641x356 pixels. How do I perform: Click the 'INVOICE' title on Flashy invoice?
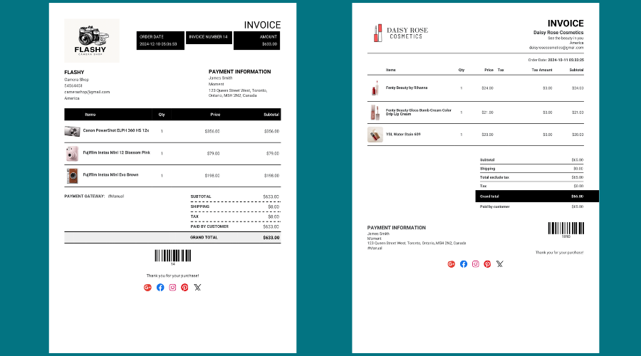point(262,25)
